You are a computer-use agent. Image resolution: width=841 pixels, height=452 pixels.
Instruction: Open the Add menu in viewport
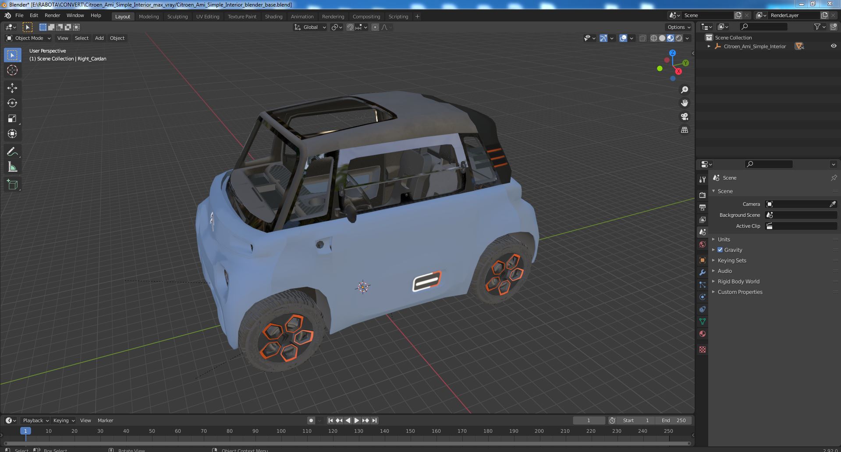99,38
